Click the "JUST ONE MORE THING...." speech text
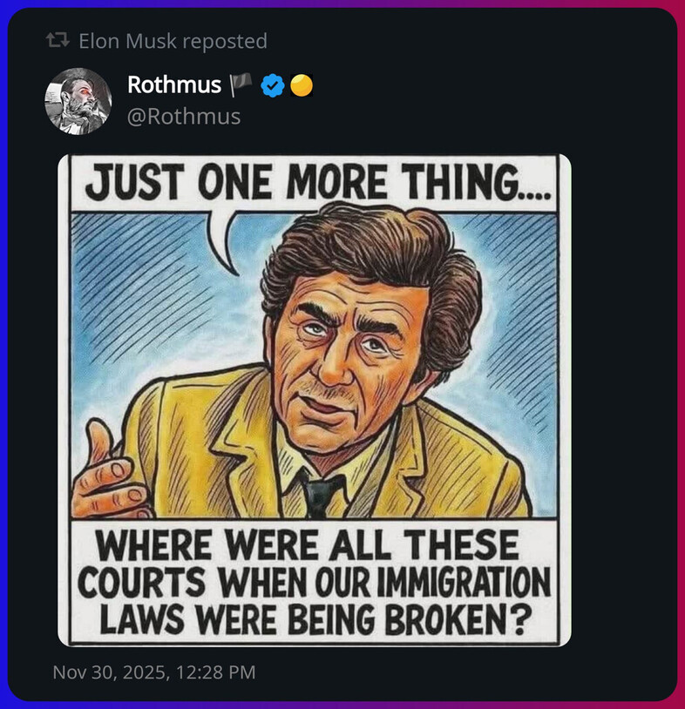 (317, 184)
